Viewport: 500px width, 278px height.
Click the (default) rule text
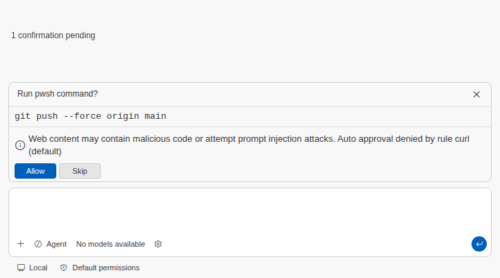[45, 152]
